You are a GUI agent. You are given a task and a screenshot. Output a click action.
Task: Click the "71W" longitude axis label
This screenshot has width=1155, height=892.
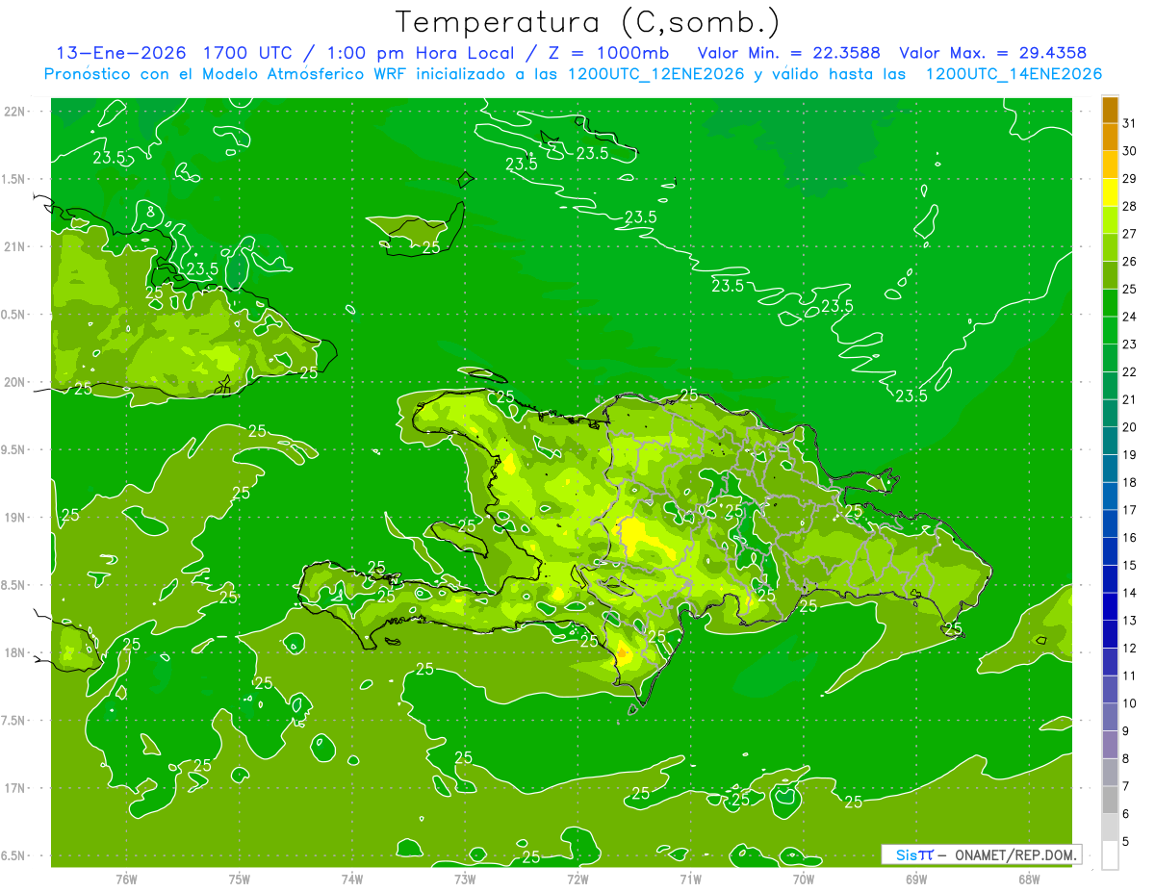[x=690, y=879]
